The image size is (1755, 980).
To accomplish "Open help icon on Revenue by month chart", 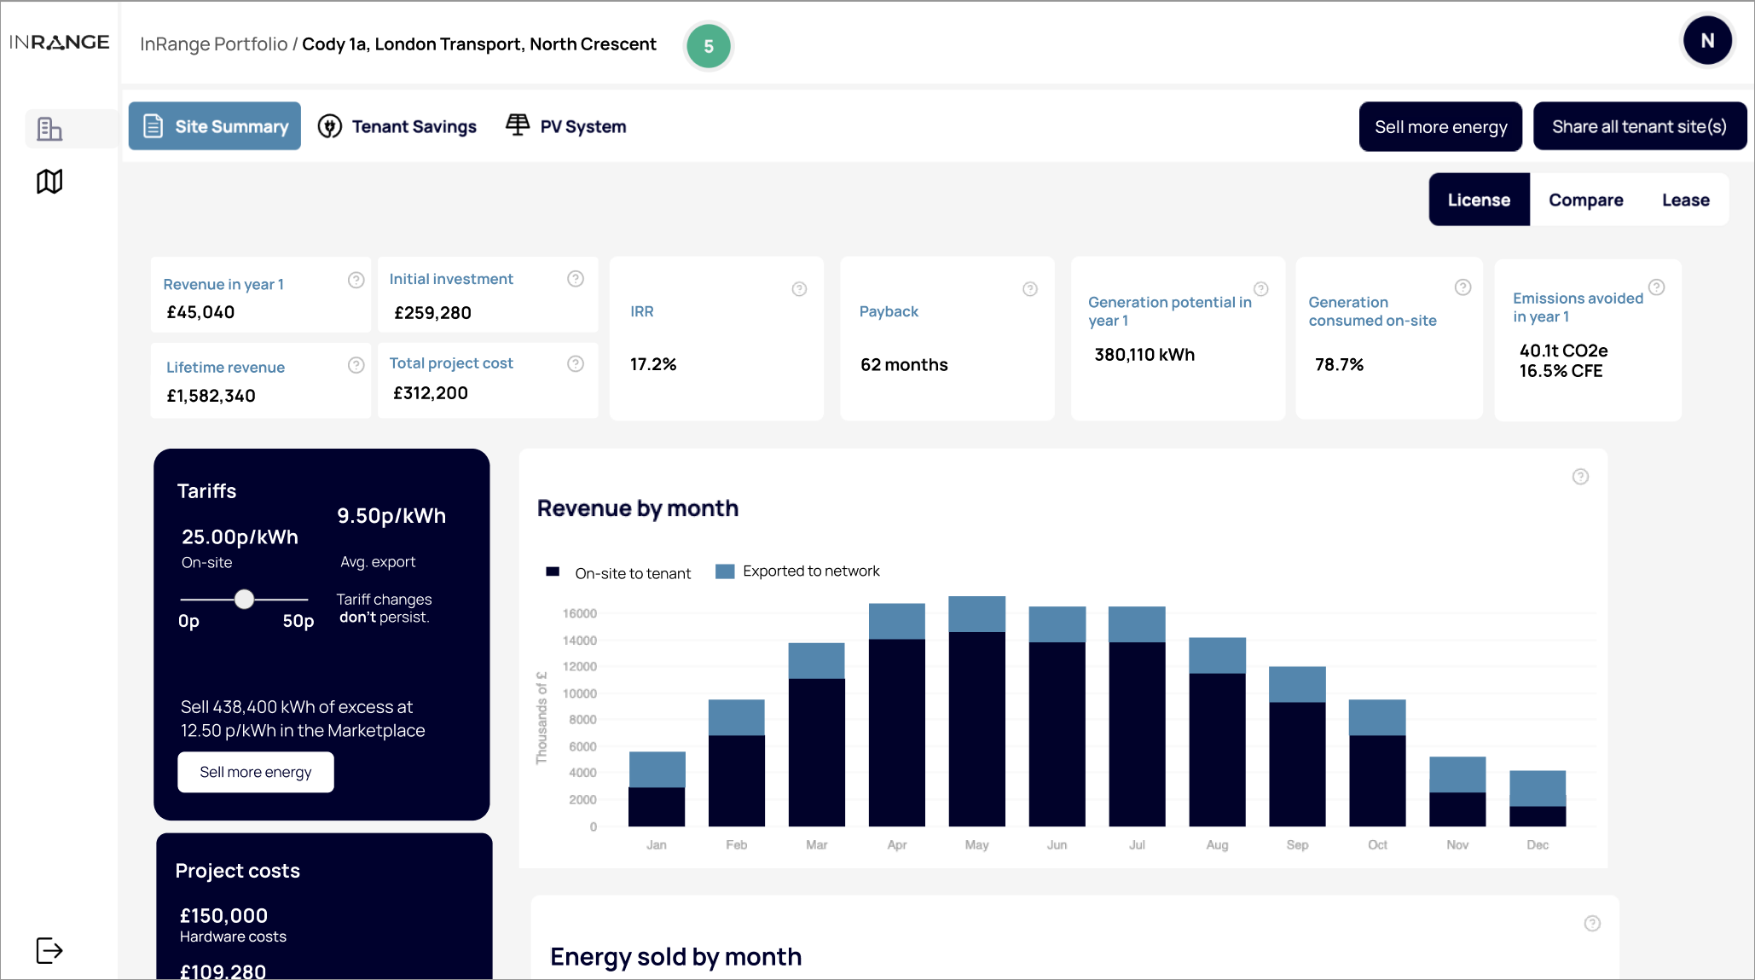I will pyautogui.click(x=1580, y=477).
